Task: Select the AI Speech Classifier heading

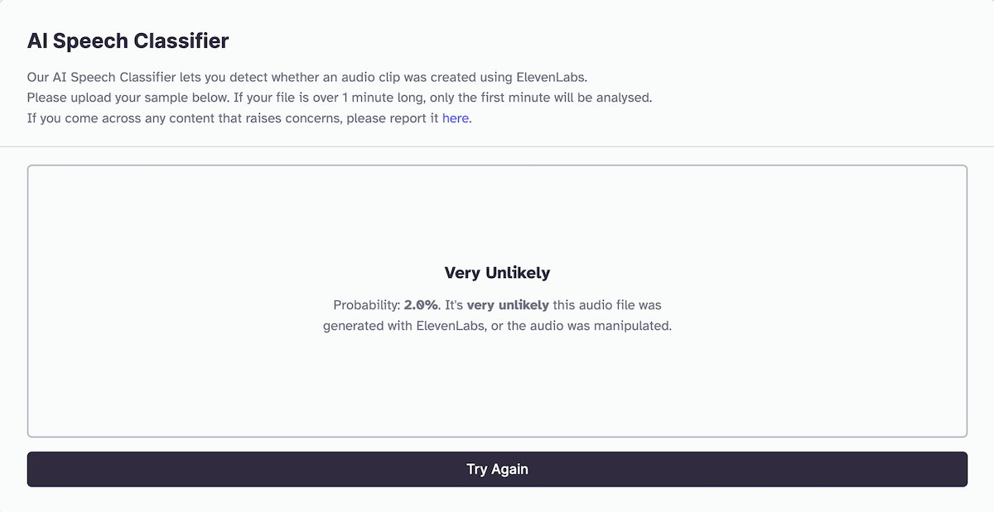Action: (128, 40)
